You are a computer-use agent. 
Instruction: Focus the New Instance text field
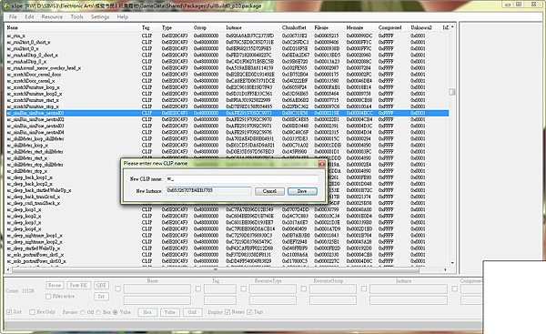tap(208, 191)
